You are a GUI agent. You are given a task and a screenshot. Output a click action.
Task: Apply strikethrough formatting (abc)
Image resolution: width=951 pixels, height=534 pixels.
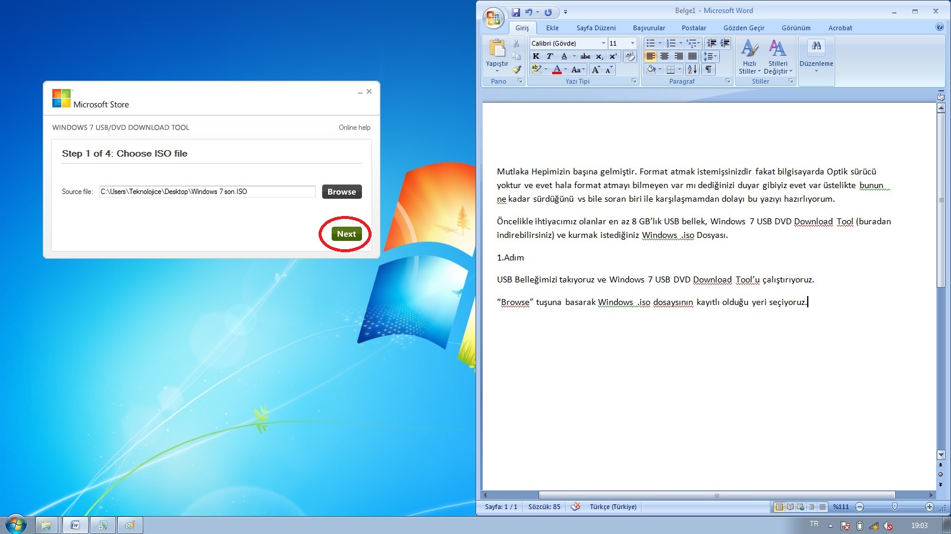pos(585,56)
